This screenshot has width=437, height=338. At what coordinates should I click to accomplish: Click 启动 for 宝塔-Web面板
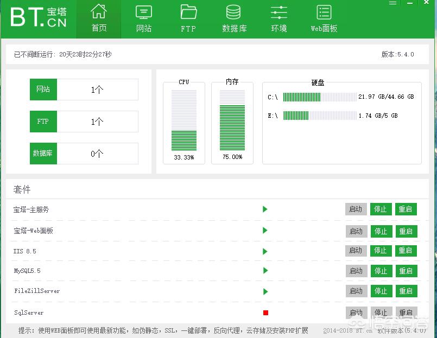[x=357, y=231]
